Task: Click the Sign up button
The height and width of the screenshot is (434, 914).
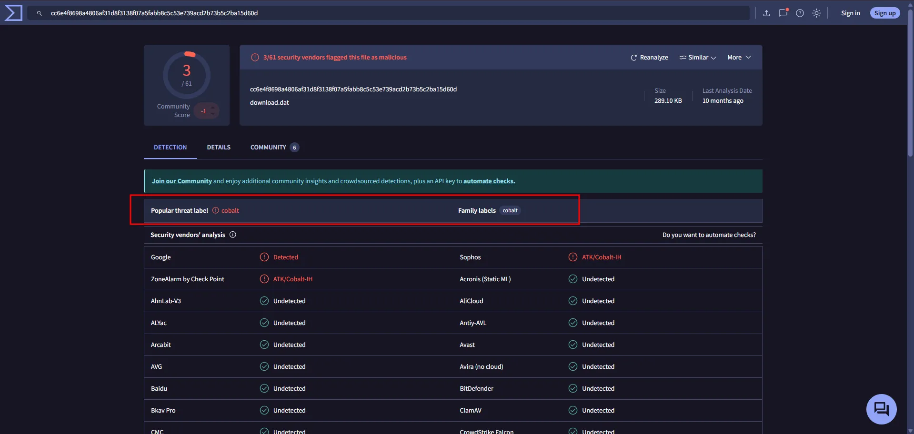Action: pos(884,13)
